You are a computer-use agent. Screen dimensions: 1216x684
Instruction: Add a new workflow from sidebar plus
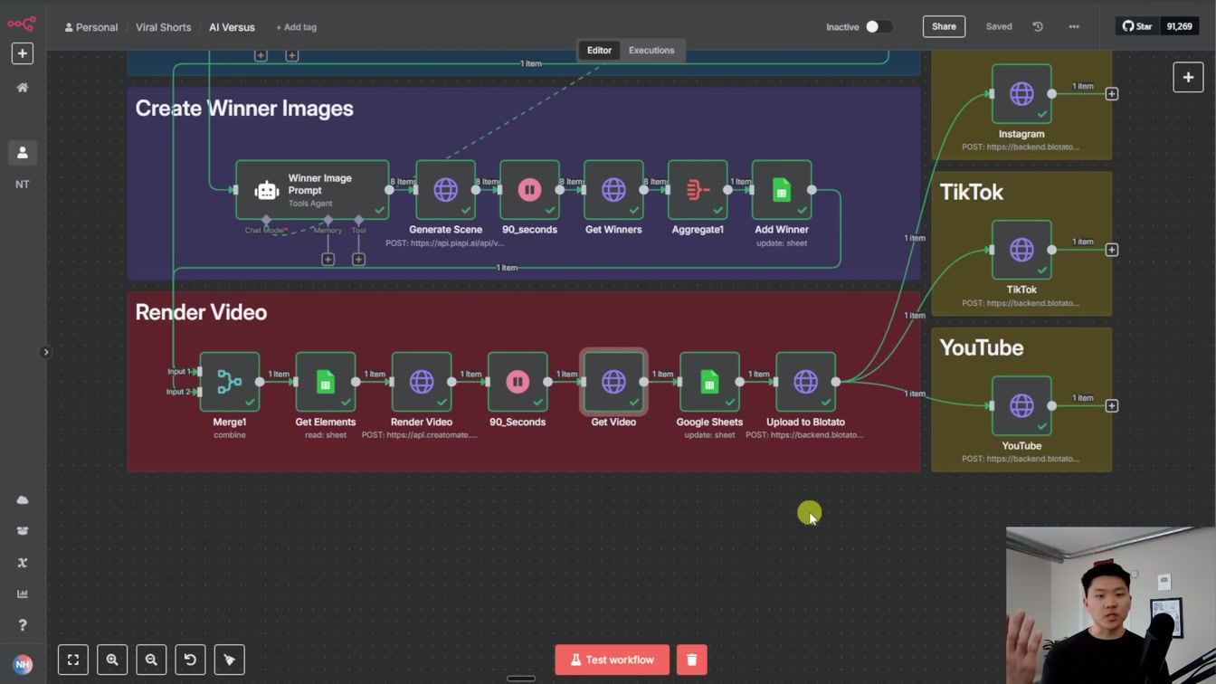(23, 53)
